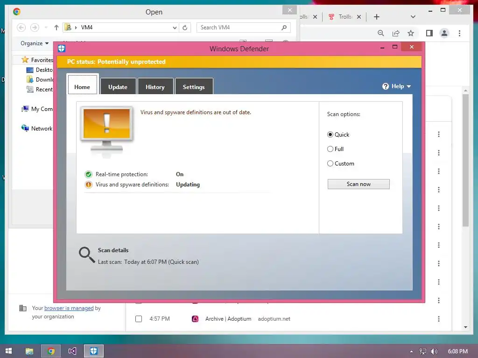Open a new Chrome tab

[377, 17]
